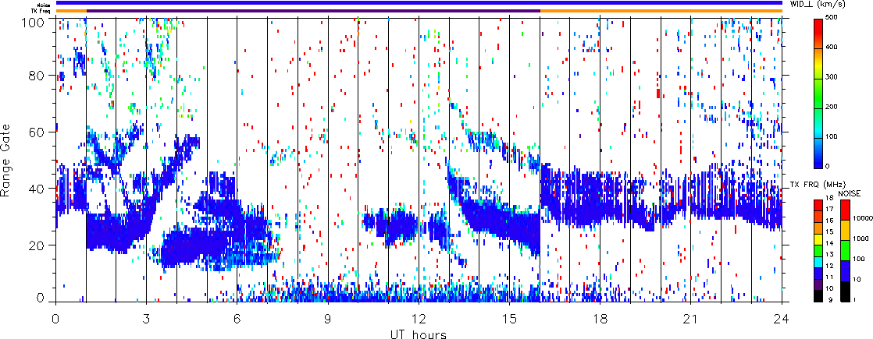Click the '200' label on velocity colorbar
873x339 pixels.
[x=833, y=108]
